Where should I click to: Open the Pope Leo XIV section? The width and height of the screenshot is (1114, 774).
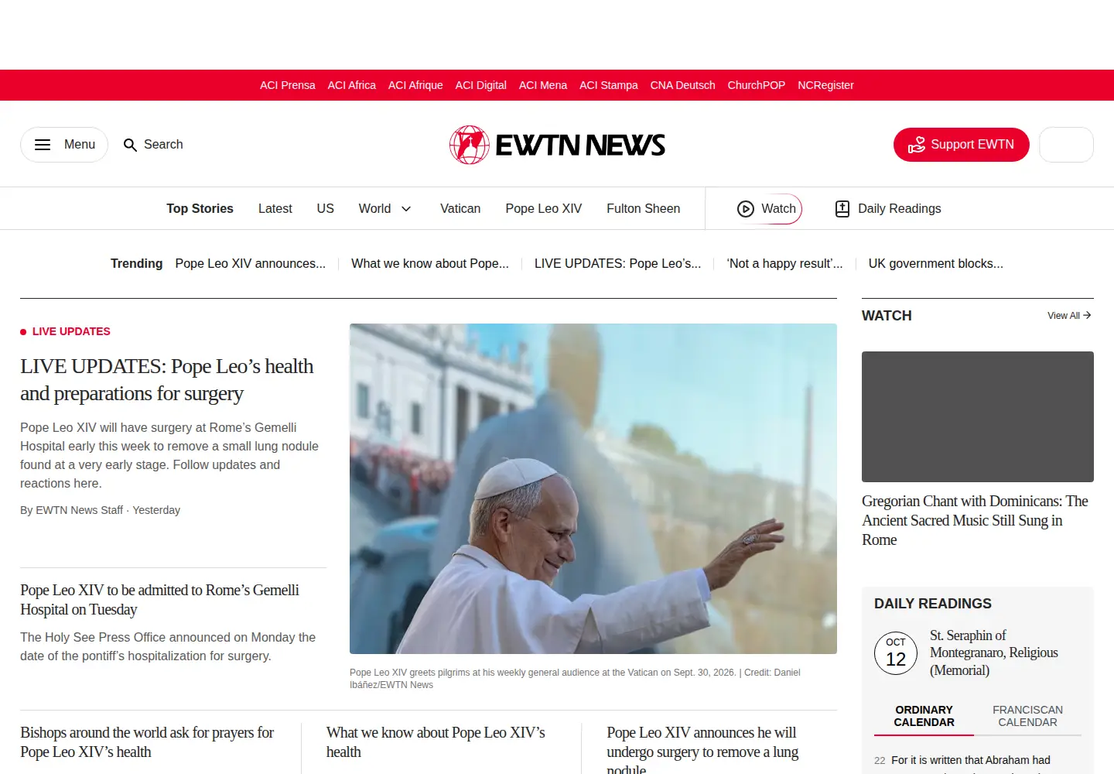(x=543, y=209)
